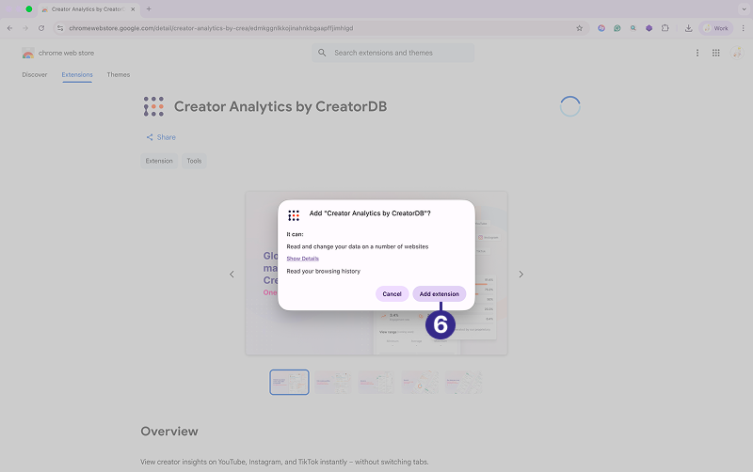753x472 pixels.
Task: Select the fifth screenshot thumbnail
Action: tap(463, 383)
